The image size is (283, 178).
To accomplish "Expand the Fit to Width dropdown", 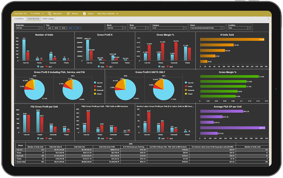I will 42,14.
